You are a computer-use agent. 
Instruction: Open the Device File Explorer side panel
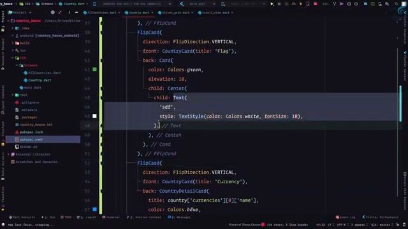[405, 191]
